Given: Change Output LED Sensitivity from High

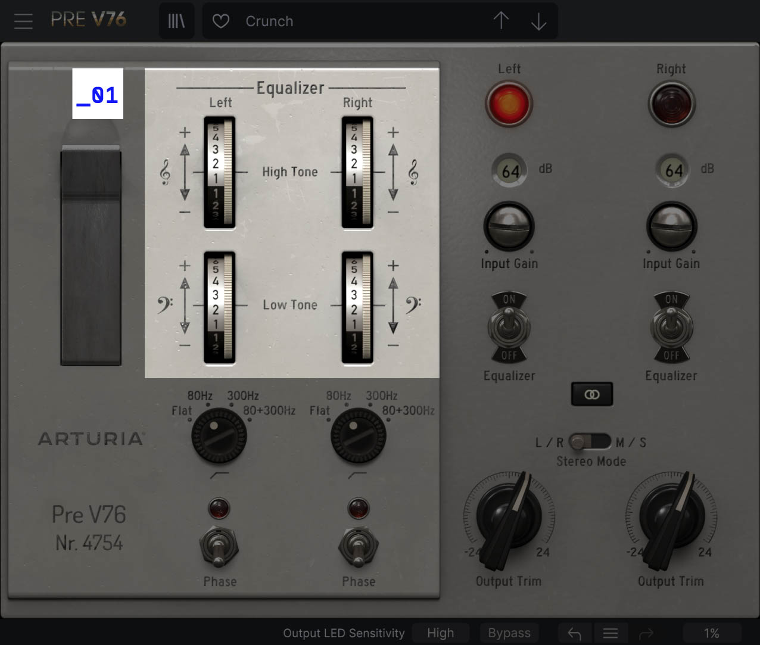Looking at the screenshot, I should pyautogui.click(x=440, y=633).
